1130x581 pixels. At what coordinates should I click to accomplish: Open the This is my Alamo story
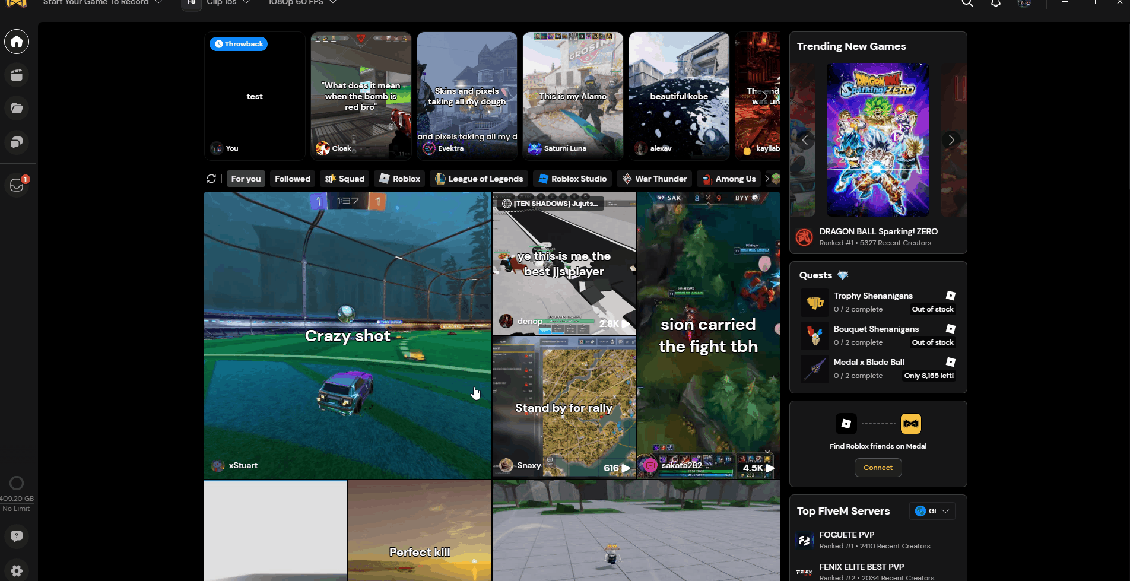(573, 96)
